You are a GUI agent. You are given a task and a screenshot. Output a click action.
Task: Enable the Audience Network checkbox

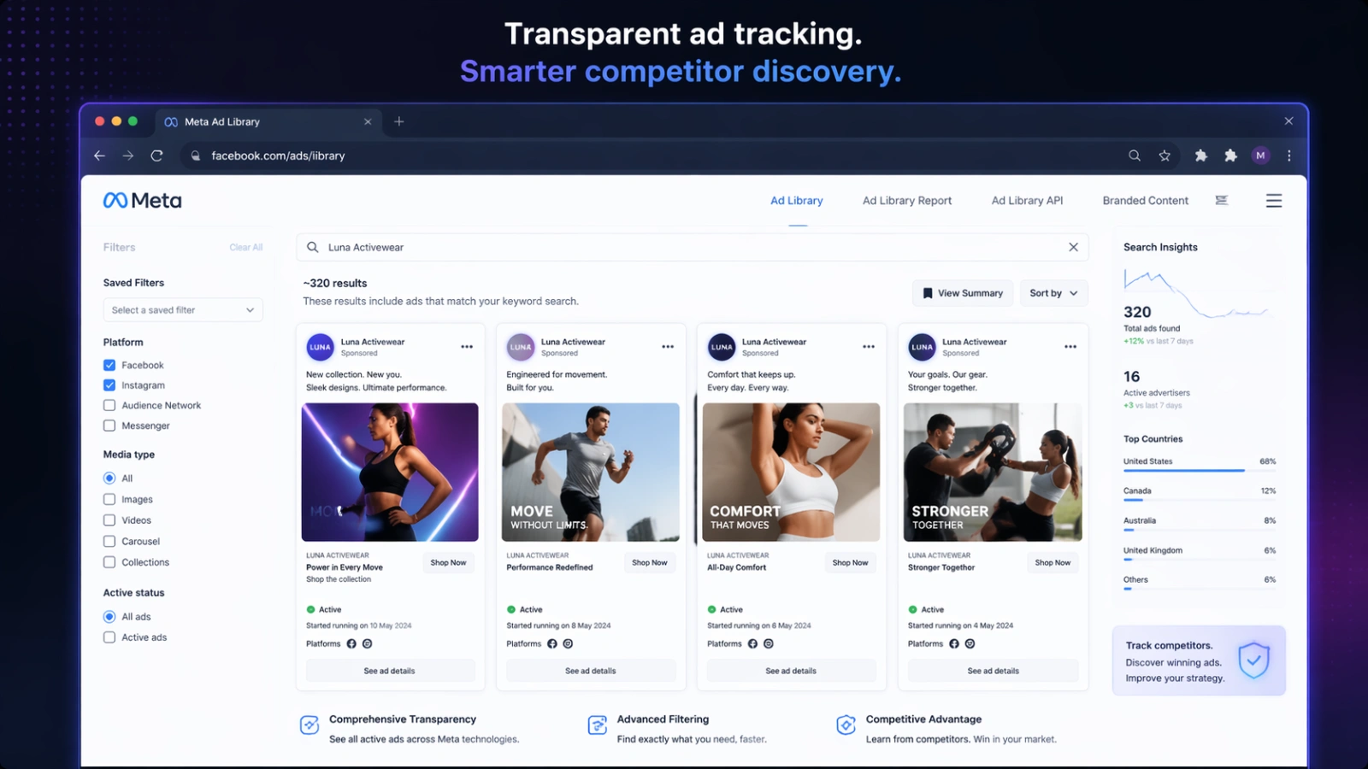point(109,406)
